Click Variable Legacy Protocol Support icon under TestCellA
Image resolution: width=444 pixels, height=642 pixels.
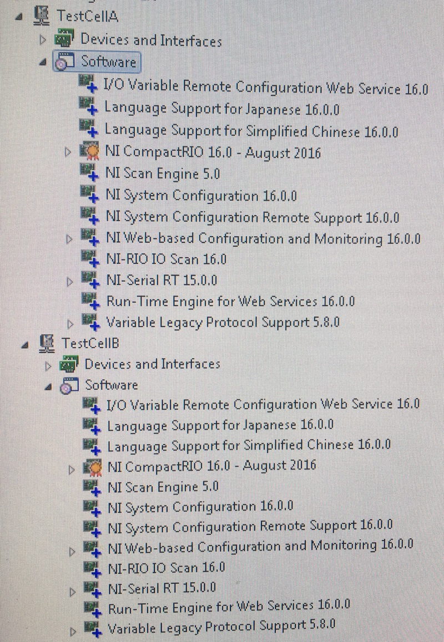[90, 322]
